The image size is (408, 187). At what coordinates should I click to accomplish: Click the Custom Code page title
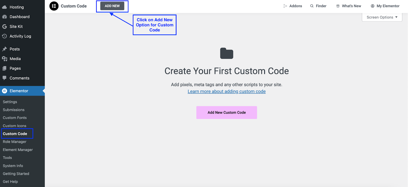coord(74,6)
